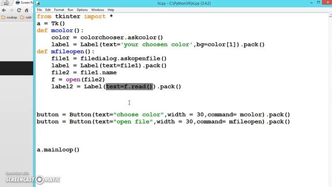The width and height of the screenshot is (332, 187).
Task: Click the highlighted text=f.read() selection
Action: click(x=129, y=87)
